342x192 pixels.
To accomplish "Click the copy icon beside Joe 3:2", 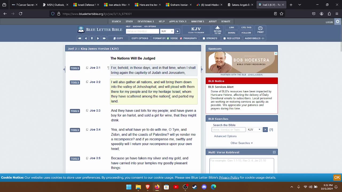I will 87,82.
